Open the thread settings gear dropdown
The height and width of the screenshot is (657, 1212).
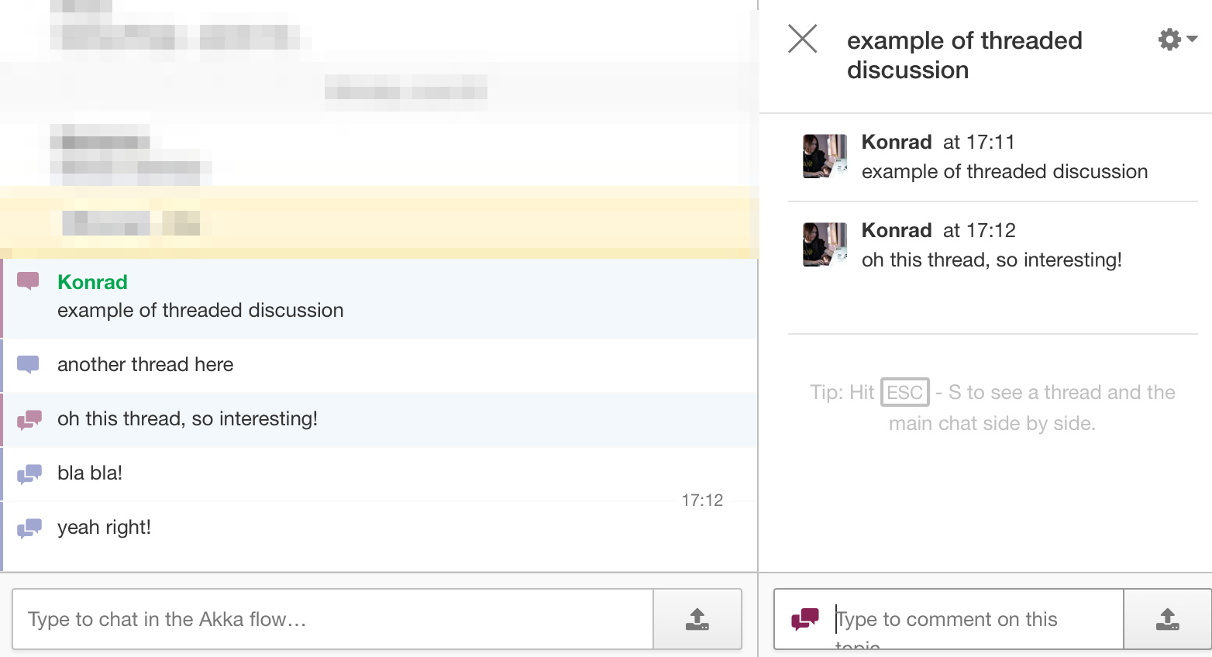pos(1176,40)
